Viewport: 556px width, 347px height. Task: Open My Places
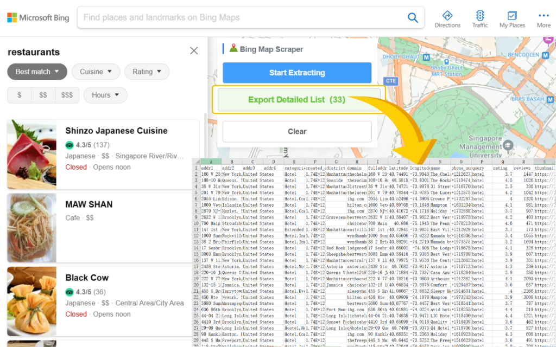point(511,17)
